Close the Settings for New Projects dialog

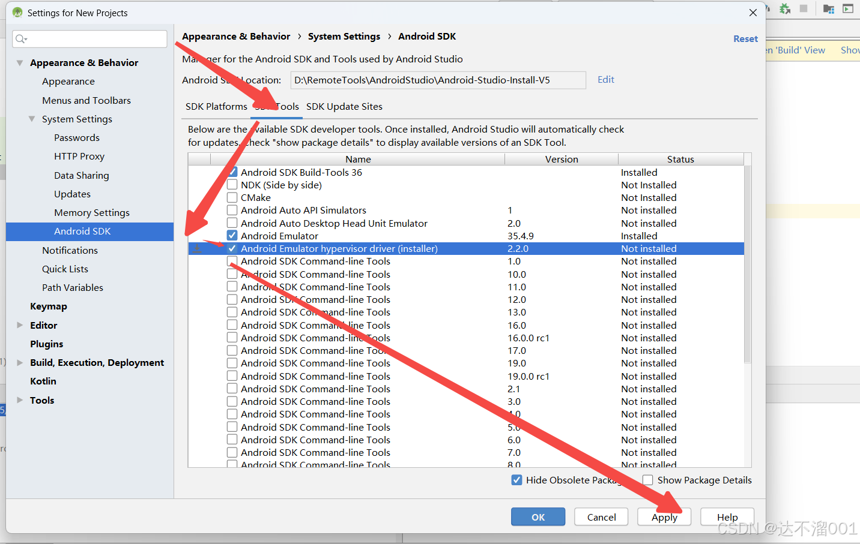coord(752,13)
